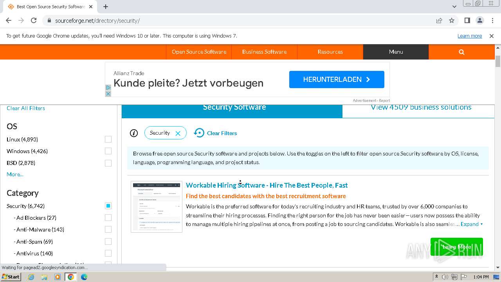Click the Clear All Filters link
501x282 pixels.
[x=26, y=108]
